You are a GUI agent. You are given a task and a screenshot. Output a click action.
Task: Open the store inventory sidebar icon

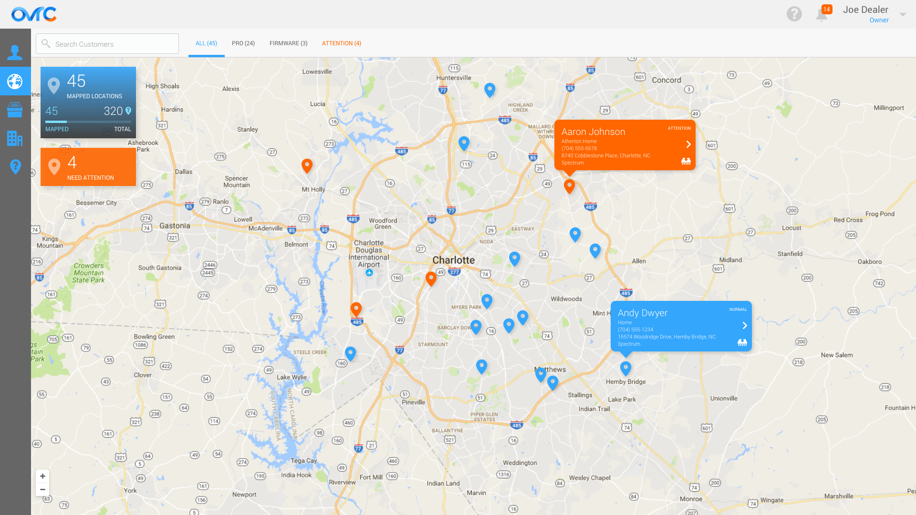(x=15, y=110)
